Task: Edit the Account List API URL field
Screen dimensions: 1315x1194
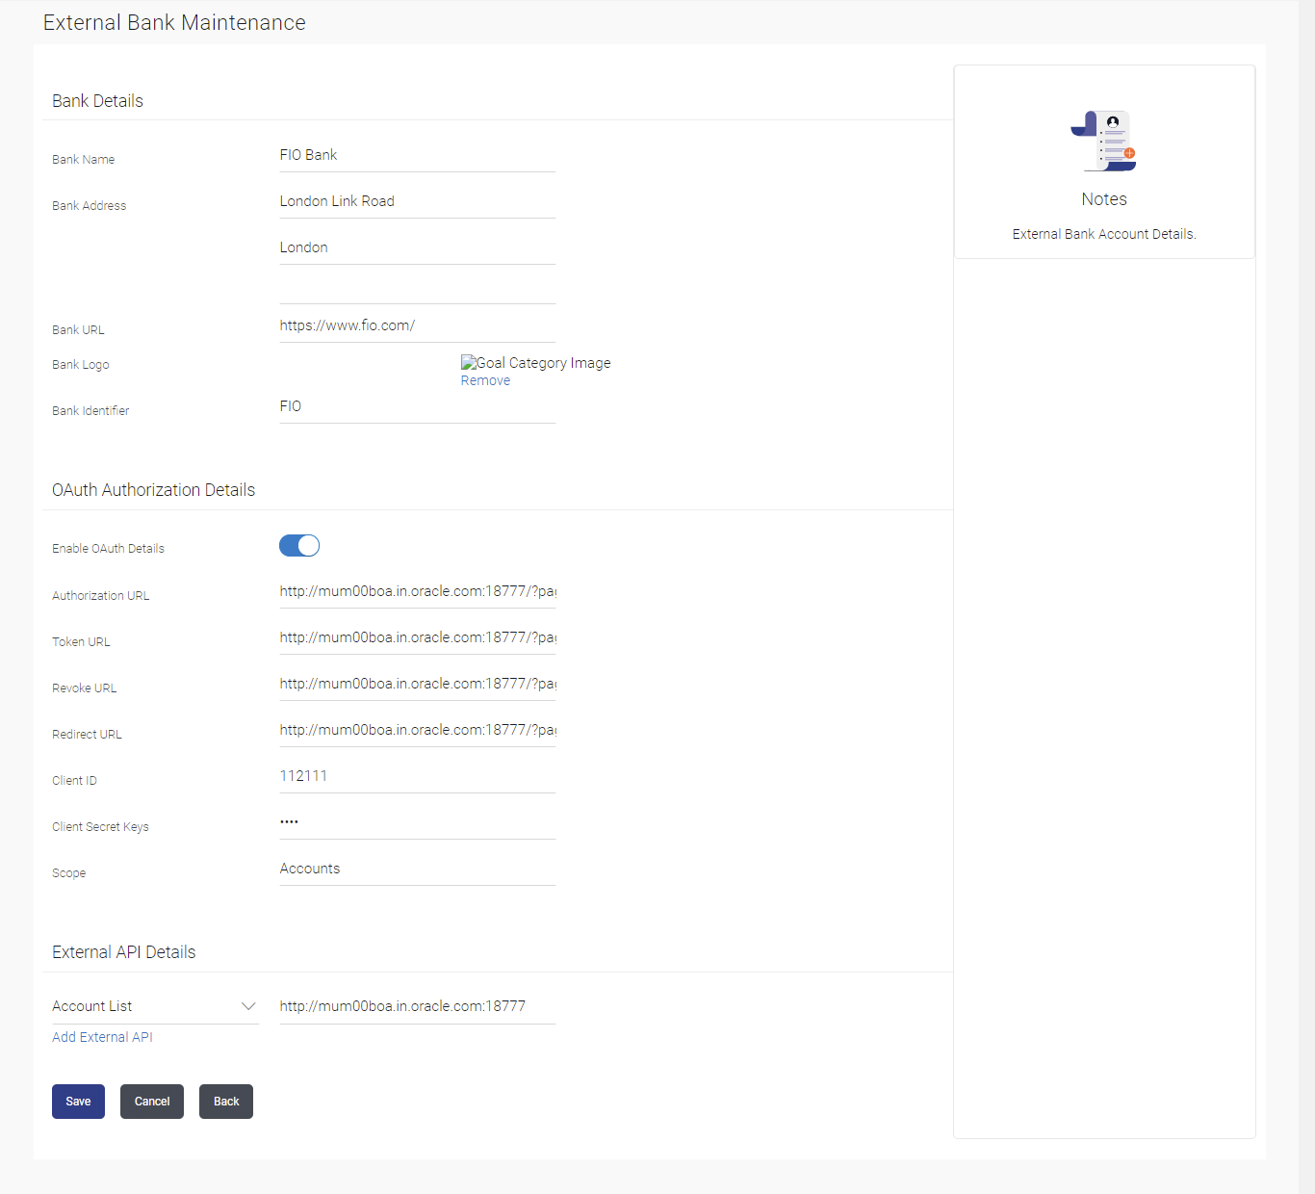Action: 418,1006
